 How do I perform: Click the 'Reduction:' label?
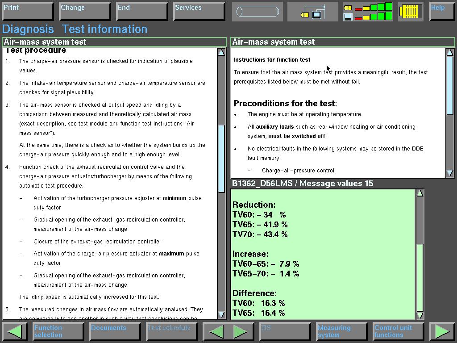coord(254,205)
